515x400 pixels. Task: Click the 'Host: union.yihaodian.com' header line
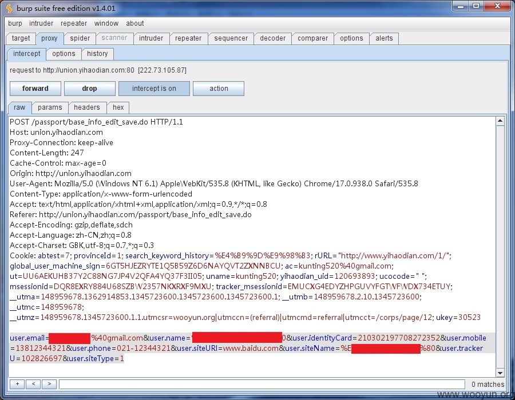[56, 132]
